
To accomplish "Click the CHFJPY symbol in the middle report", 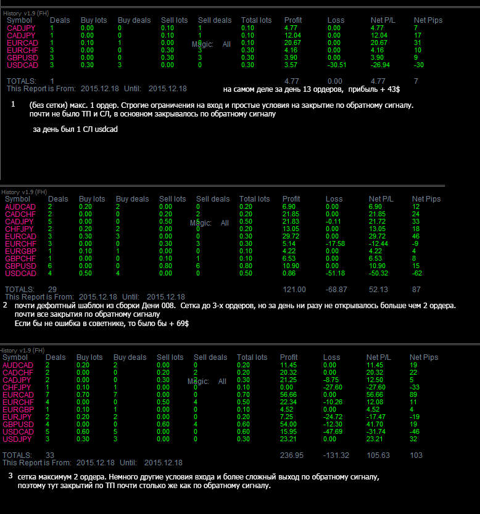I will point(19,229).
